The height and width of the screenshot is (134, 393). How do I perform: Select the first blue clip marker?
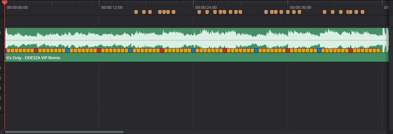67,50
